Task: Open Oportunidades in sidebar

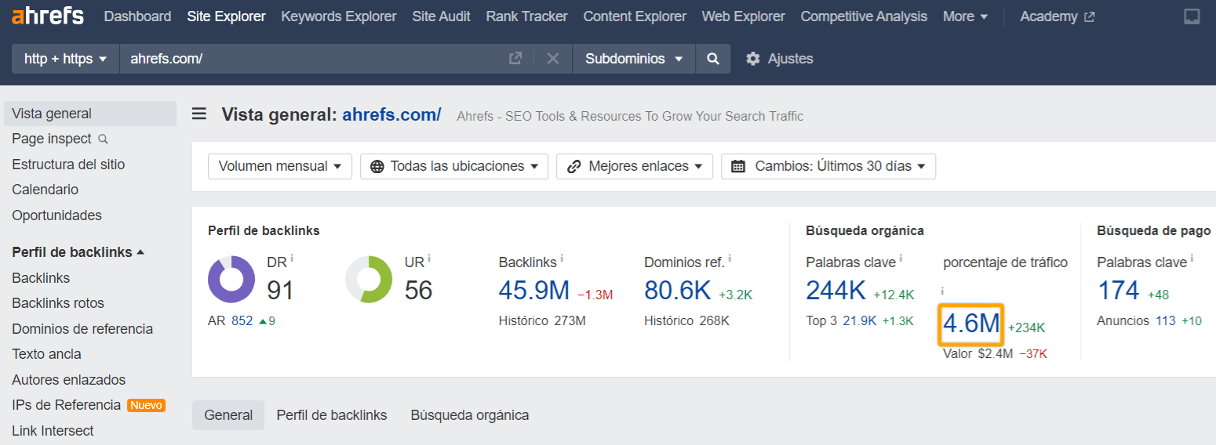Action: coord(56,215)
